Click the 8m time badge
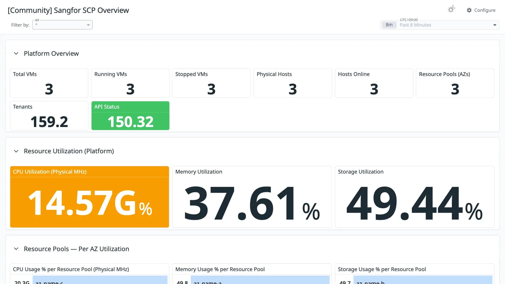Screen dimensions: 505x284 coord(389,25)
